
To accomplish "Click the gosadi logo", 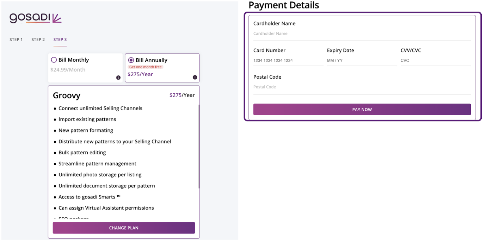I will click(x=36, y=18).
